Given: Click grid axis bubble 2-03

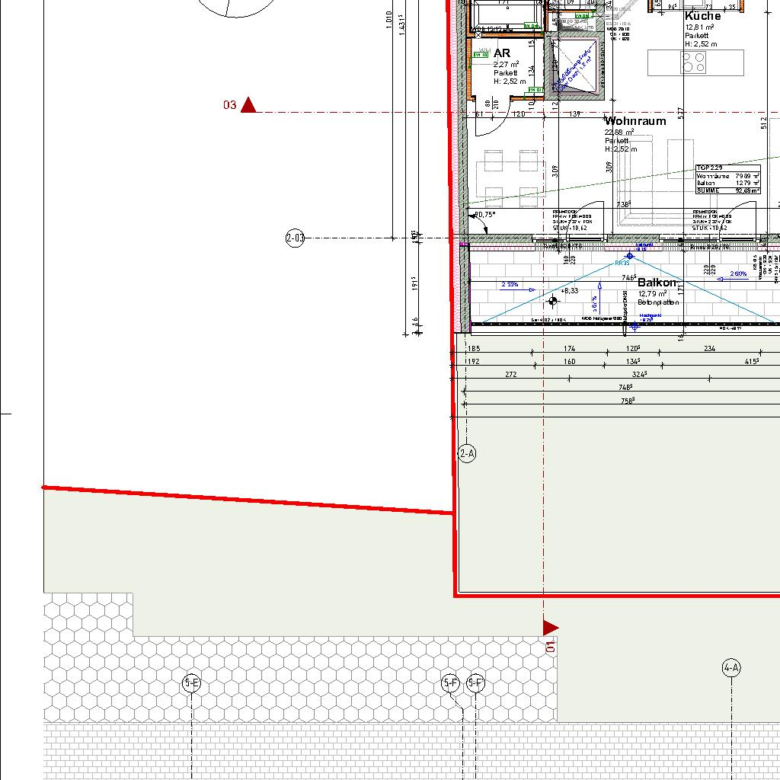Looking at the screenshot, I should [295, 238].
